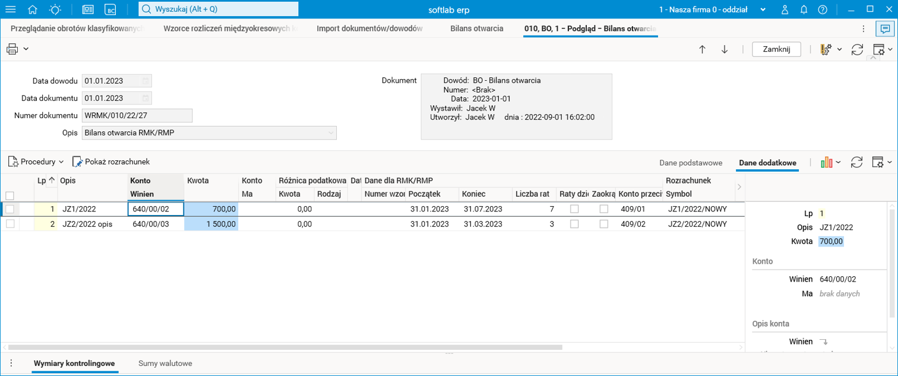Click the warning gears actions icon
Image resolution: width=898 pixels, height=376 pixels.
(826, 49)
